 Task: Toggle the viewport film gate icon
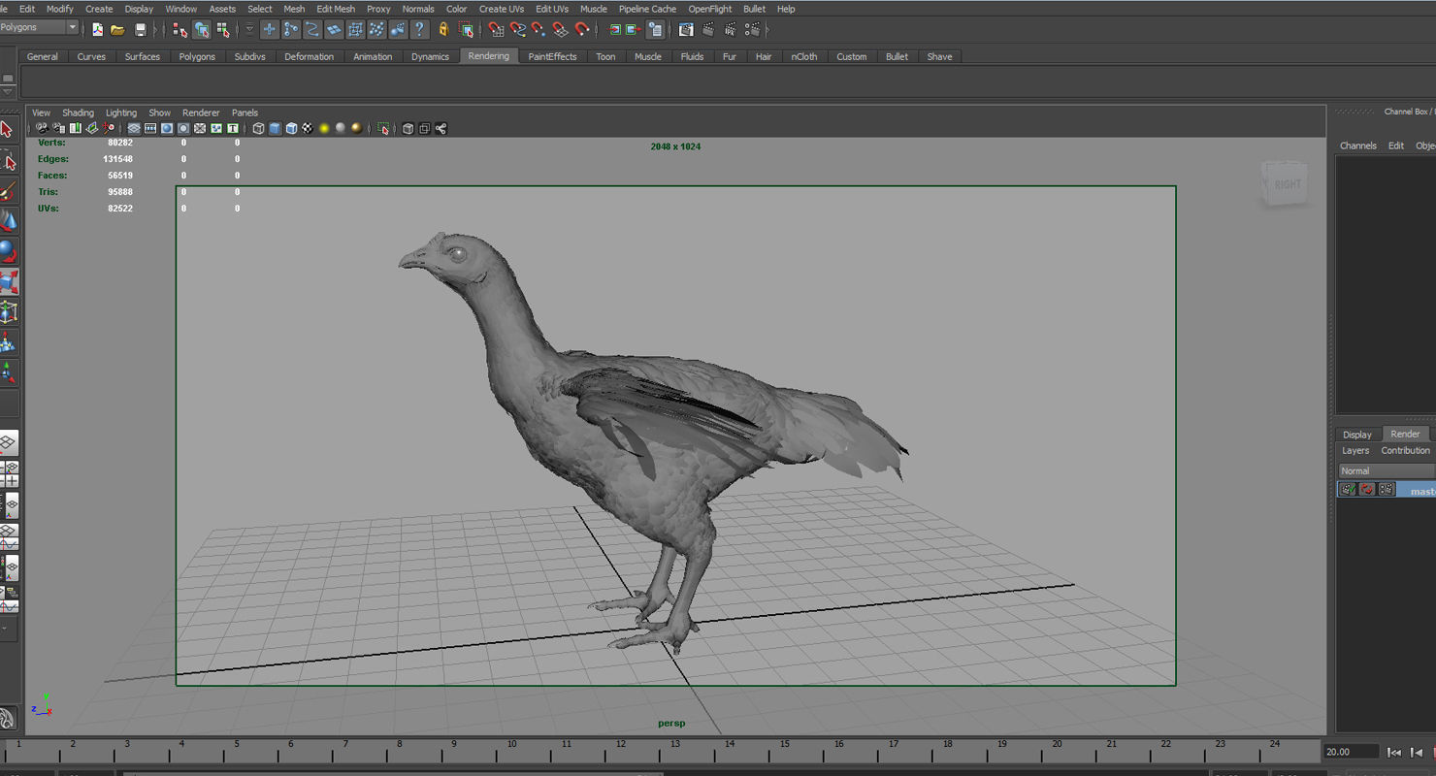coord(150,128)
